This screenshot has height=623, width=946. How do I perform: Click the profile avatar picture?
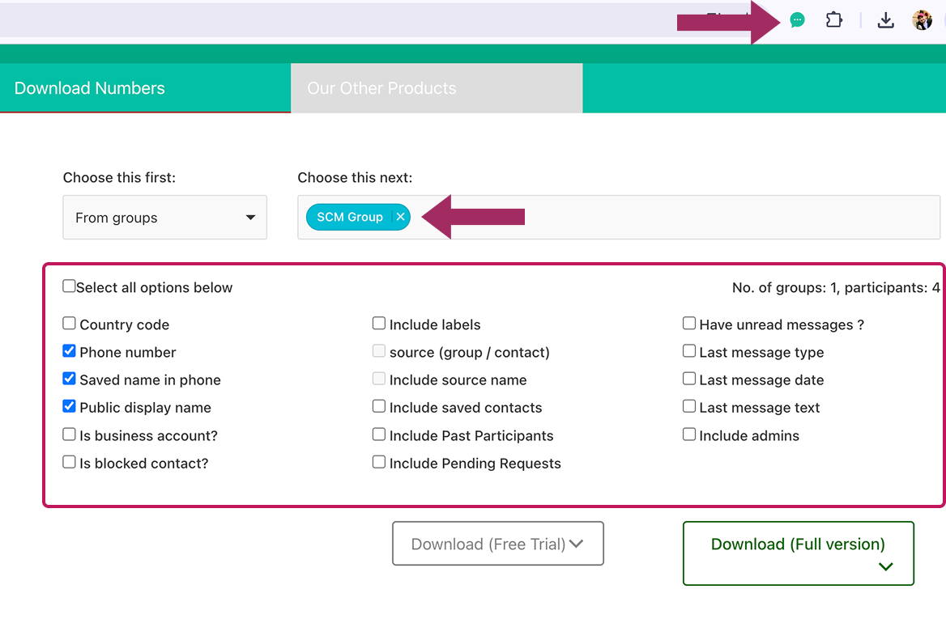(x=922, y=20)
